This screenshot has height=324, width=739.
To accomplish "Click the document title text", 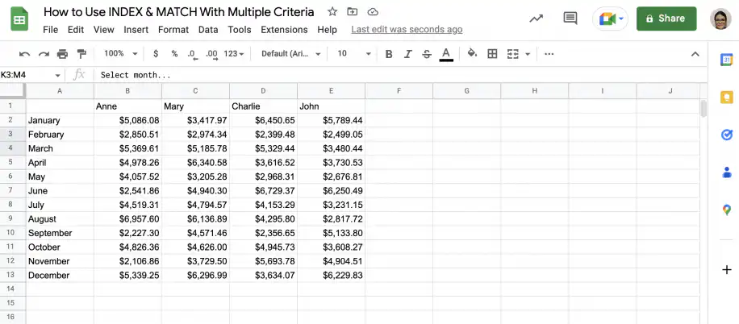I will (x=178, y=12).
